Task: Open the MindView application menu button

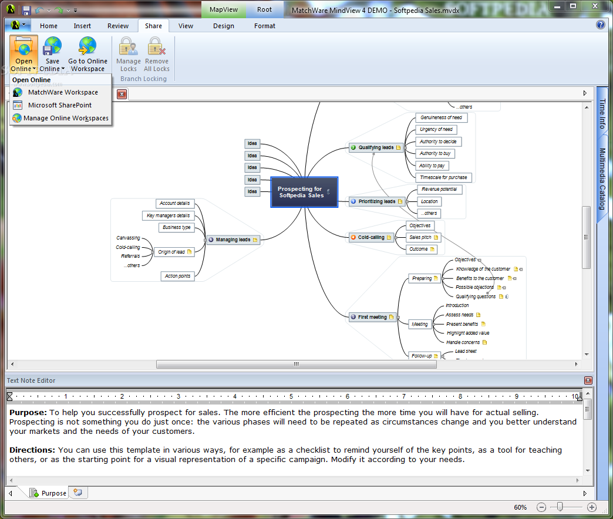Action: pyautogui.click(x=18, y=25)
